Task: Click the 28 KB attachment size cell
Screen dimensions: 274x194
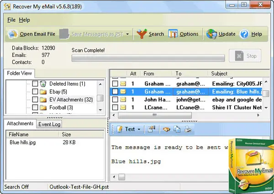Action: click(x=69, y=143)
